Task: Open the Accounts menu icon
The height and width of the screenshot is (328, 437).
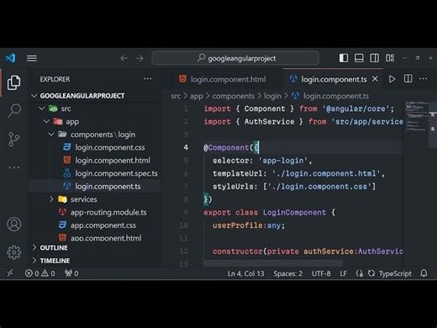Action: (x=13, y=225)
